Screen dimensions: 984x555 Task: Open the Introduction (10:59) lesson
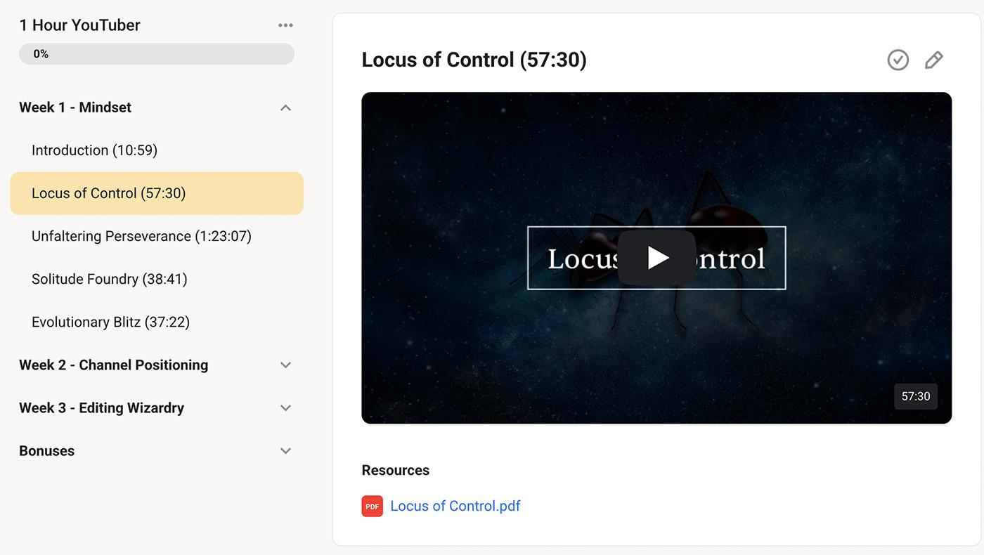[94, 150]
